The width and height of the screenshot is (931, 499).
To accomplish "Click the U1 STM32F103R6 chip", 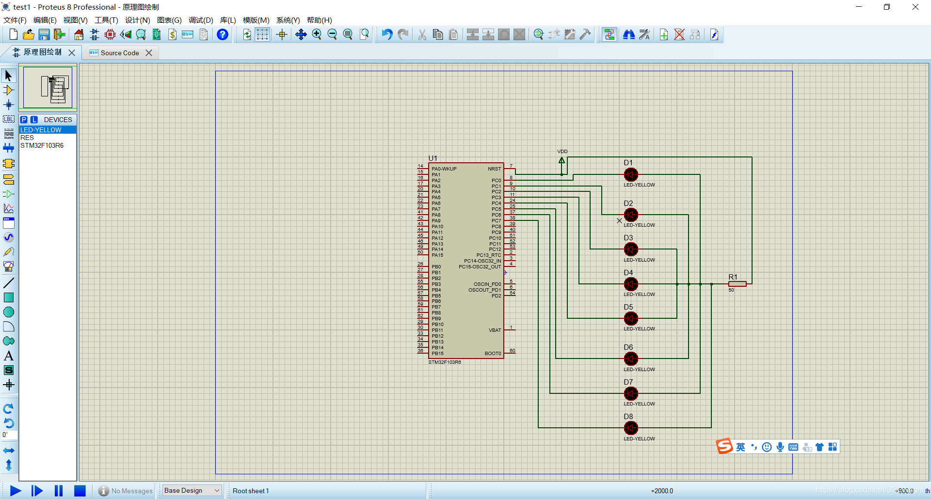I will pos(466,261).
